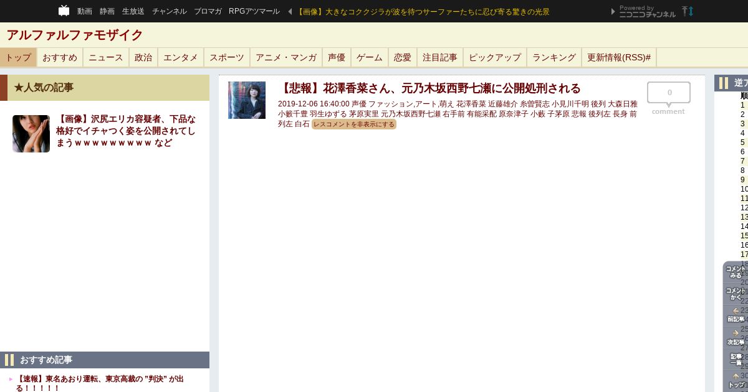Open the エンタメ navigation tab

(181, 57)
